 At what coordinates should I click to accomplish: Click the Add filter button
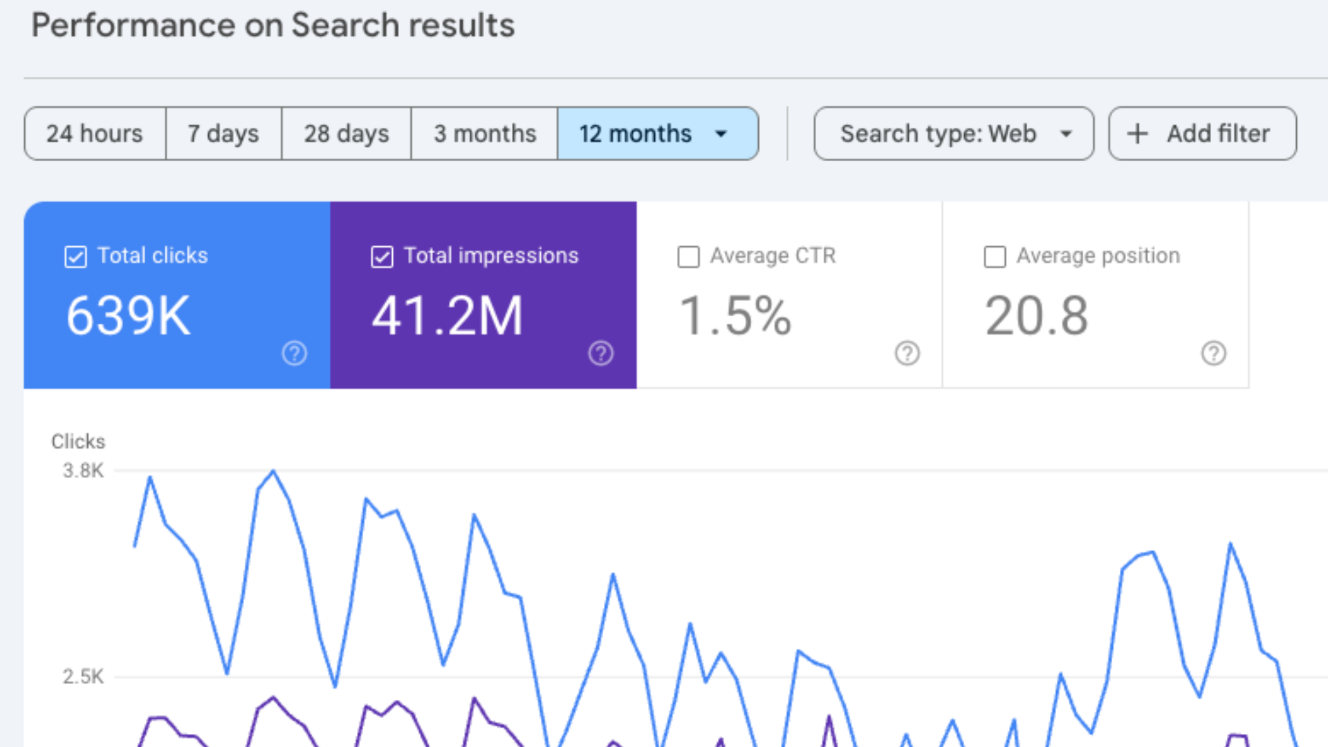coord(1202,133)
